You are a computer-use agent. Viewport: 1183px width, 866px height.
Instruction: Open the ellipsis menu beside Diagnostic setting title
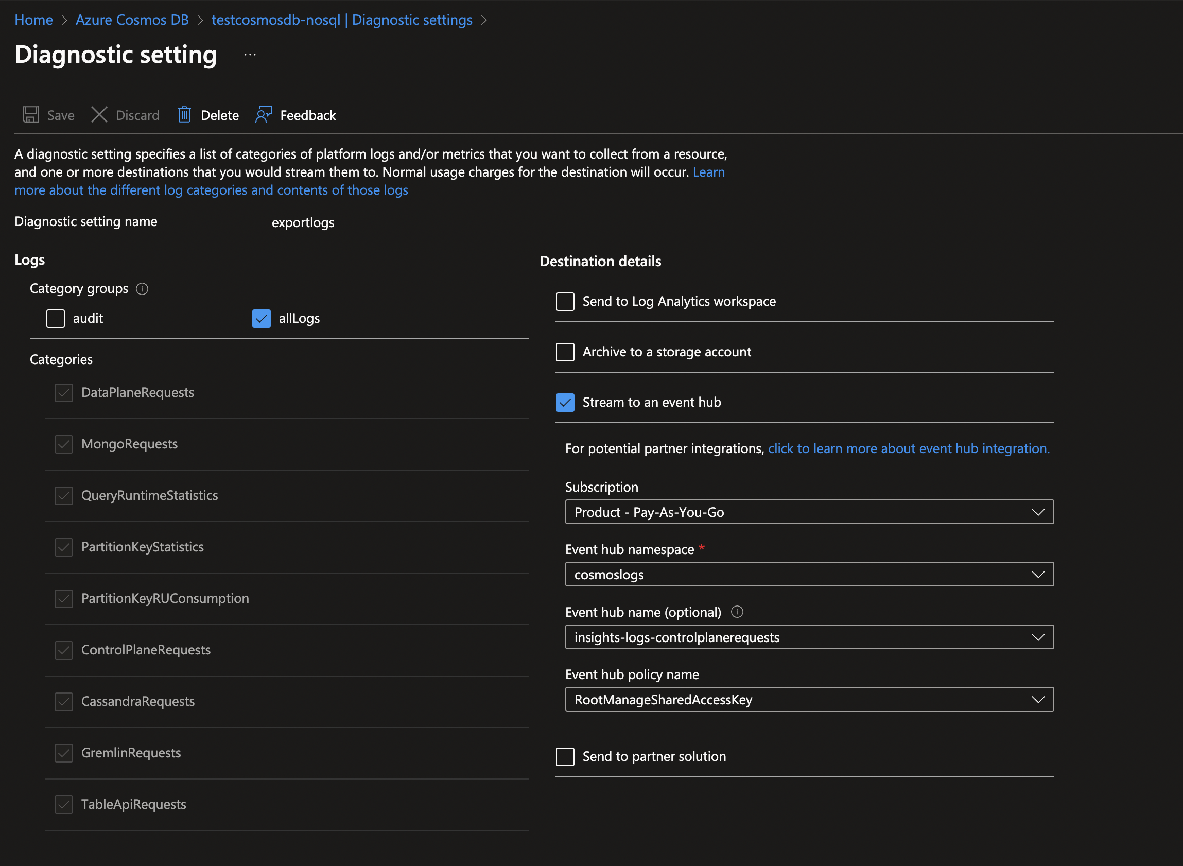pos(250,54)
